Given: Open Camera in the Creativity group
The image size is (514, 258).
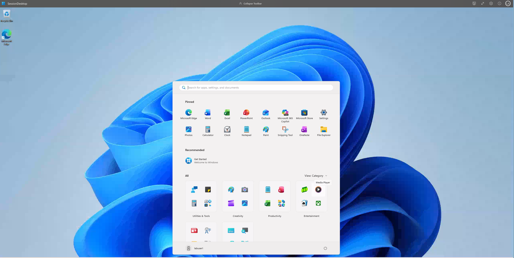Looking at the screenshot, I should coord(245,190).
